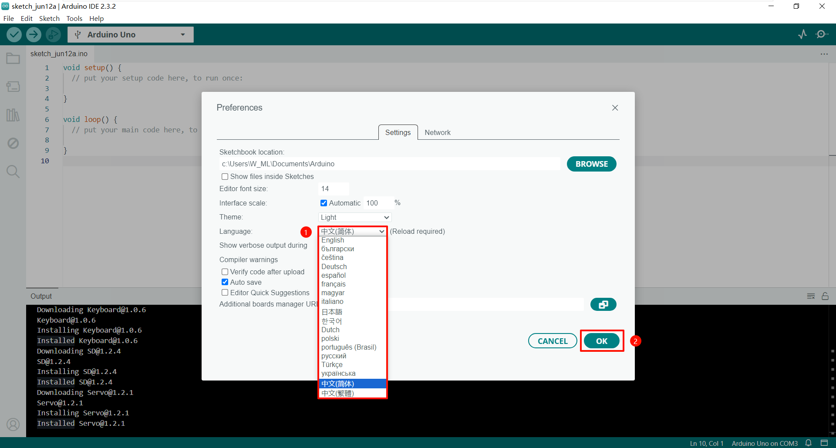Image resolution: width=836 pixels, height=448 pixels.
Task: Click the Sketchbook location path field
Action: (390, 164)
